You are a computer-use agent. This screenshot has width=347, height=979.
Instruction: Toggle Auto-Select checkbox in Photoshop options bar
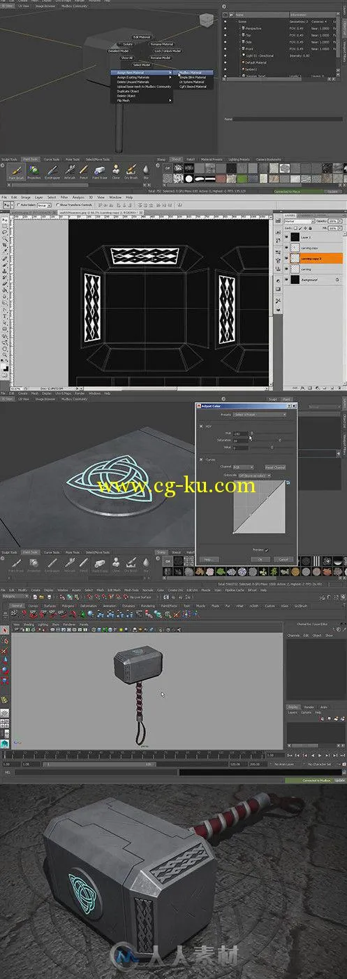[x=18, y=204]
